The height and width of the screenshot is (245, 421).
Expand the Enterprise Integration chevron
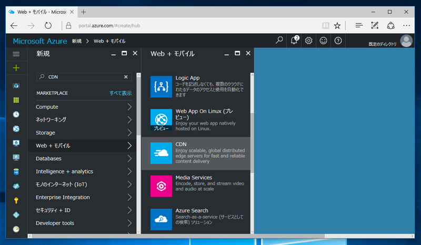click(129, 197)
